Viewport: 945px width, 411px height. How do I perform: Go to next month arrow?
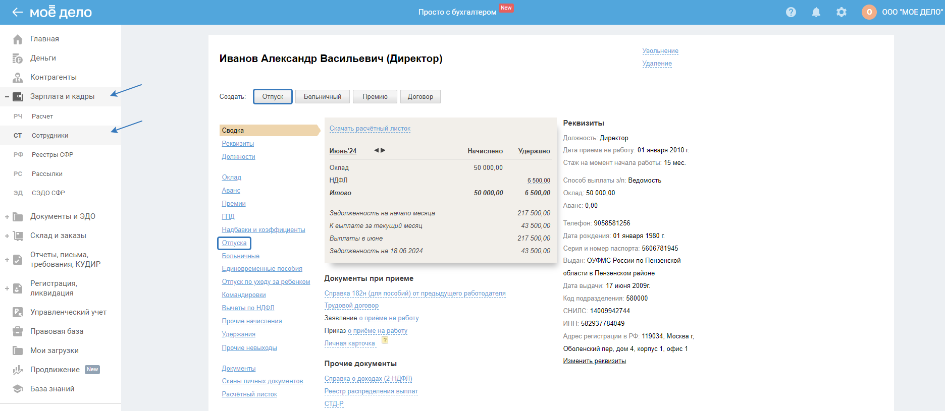click(383, 150)
